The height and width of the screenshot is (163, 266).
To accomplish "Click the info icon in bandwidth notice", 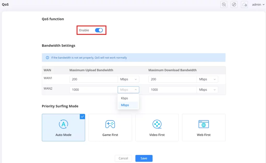I will click(x=47, y=58).
